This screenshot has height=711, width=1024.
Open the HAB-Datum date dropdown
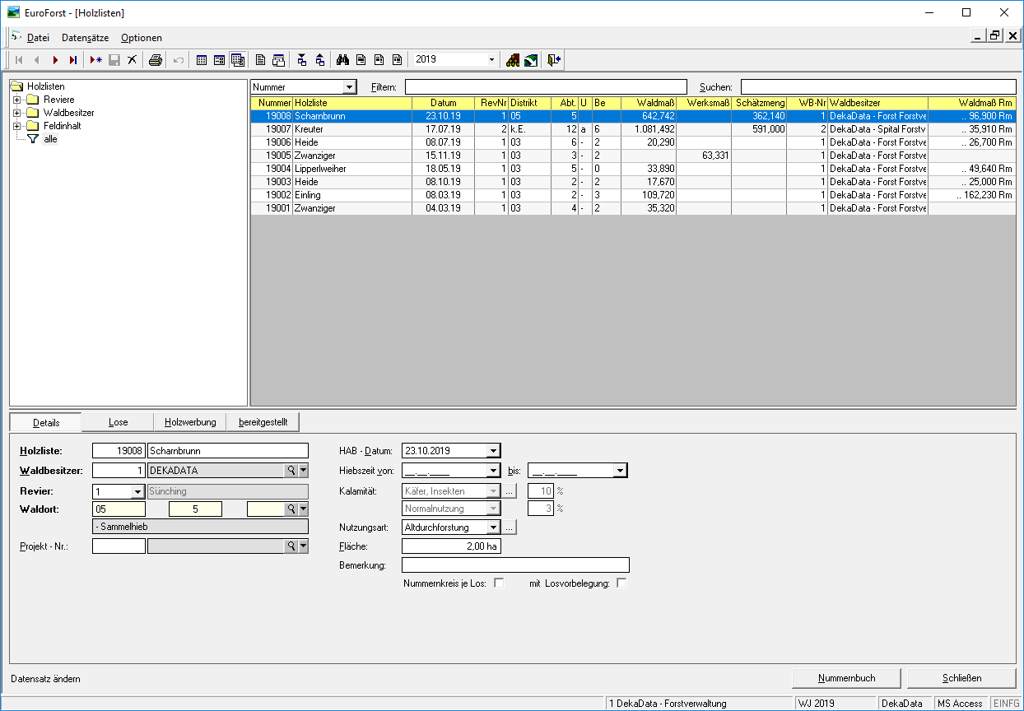coord(493,451)
